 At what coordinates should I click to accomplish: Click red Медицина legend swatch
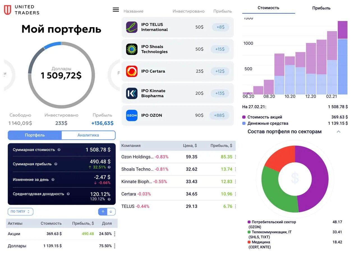tap(249, 242)
